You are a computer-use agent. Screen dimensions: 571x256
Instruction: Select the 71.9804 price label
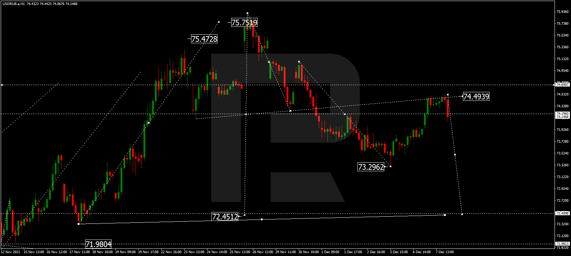click(98, 244)
